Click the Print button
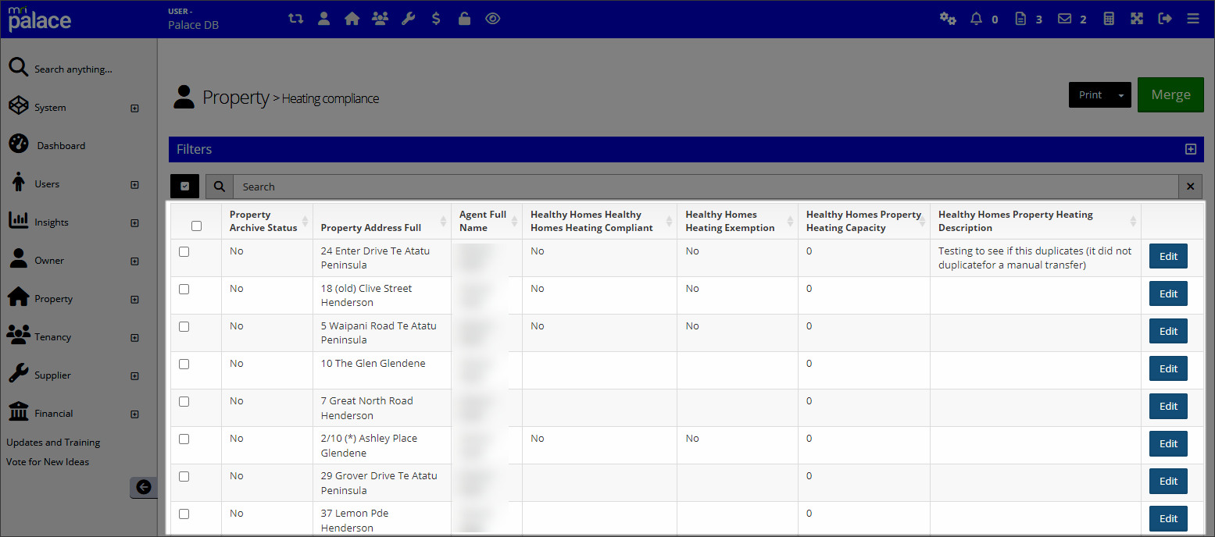Viewport: 1215px width, 537px height. (1090, 95)
